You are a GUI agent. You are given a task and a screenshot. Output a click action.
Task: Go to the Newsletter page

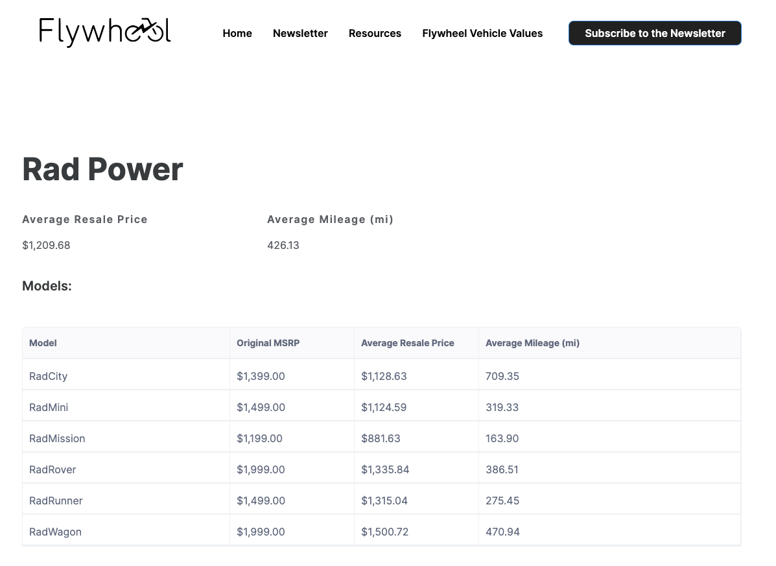[x=300, y=33]
